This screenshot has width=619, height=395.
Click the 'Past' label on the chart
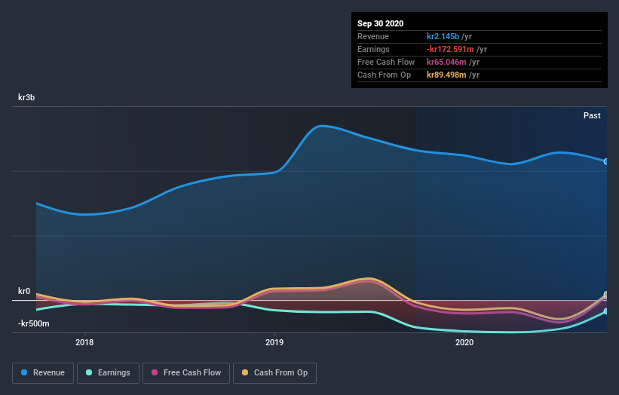pos(592,115)
